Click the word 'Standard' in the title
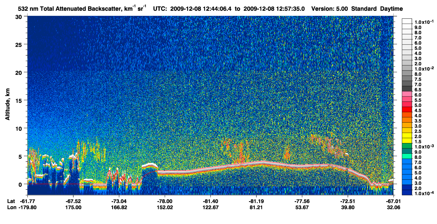 [x=364, y=9]
